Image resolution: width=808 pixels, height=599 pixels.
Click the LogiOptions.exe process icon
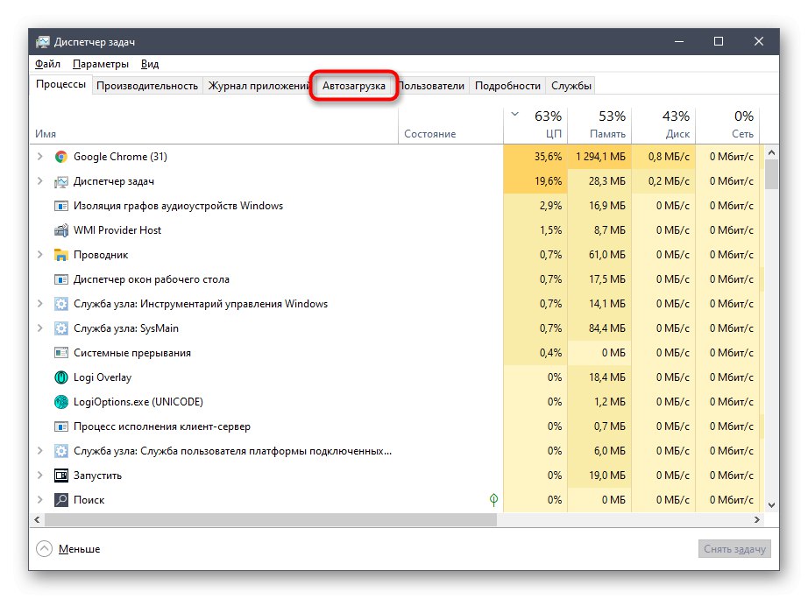[x=61, y=402]
